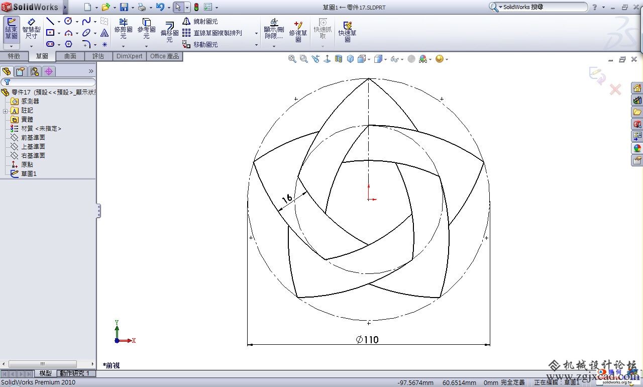Switch to the 曲面 tab
The image size is (643, 387).
(x=70, y=56)
